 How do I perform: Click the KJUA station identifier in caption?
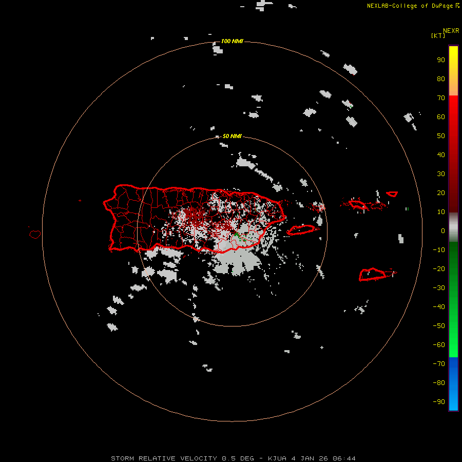coord(277,458)
